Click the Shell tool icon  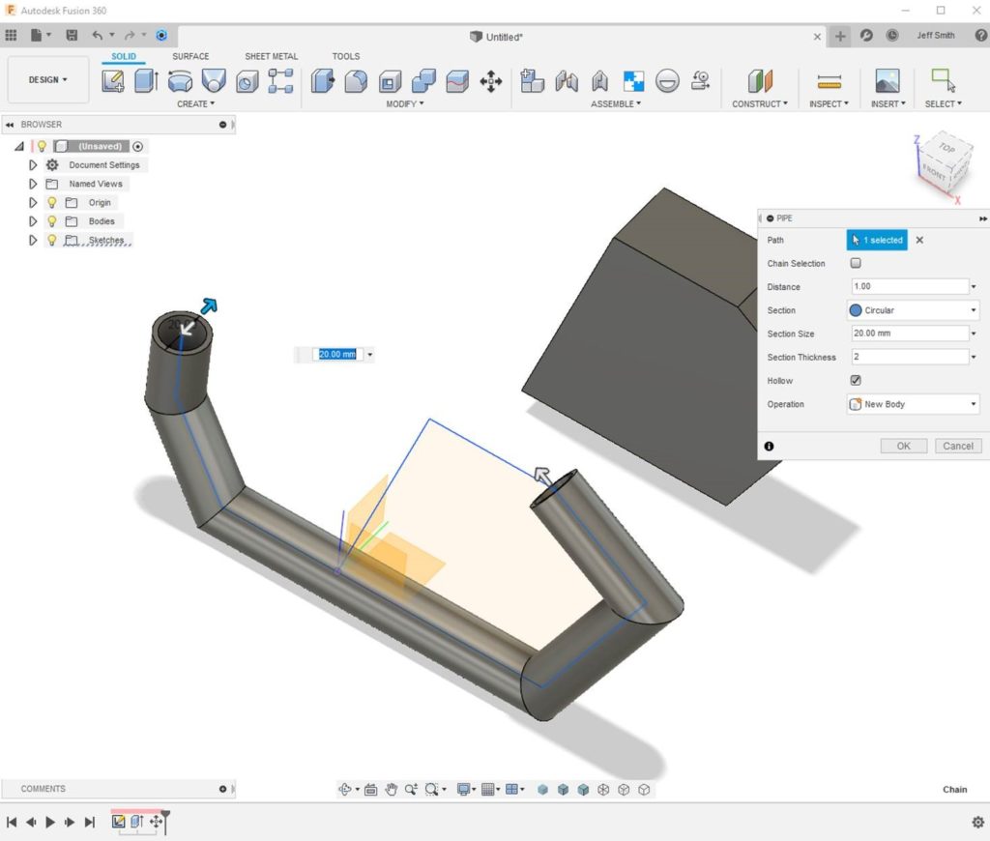coord(390,81)
